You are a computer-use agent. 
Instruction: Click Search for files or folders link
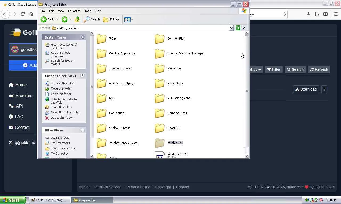(62, 62)
